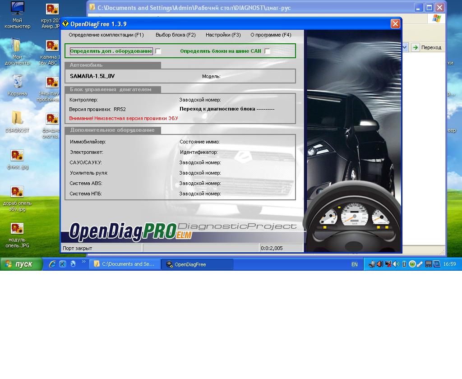Minimize the Explorer folder window

coord(418,8)
